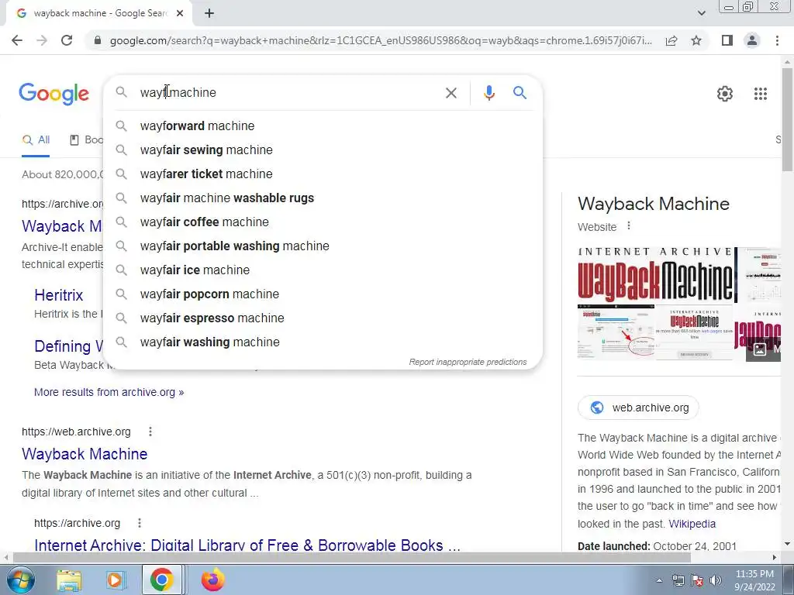Click the browser Back arrow
The width and height of the screenshot is (794, 595).
click(17, 40)
